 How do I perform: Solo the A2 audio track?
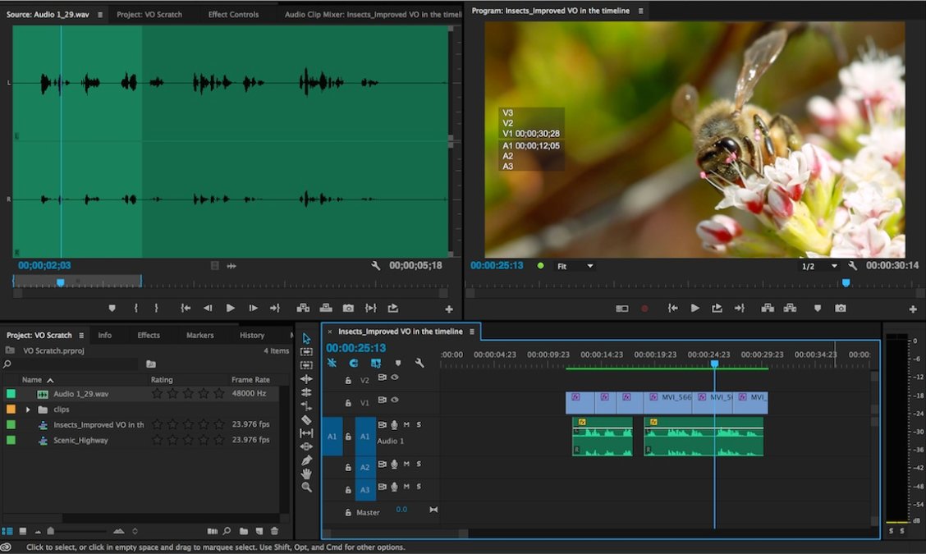click(419, 465)
